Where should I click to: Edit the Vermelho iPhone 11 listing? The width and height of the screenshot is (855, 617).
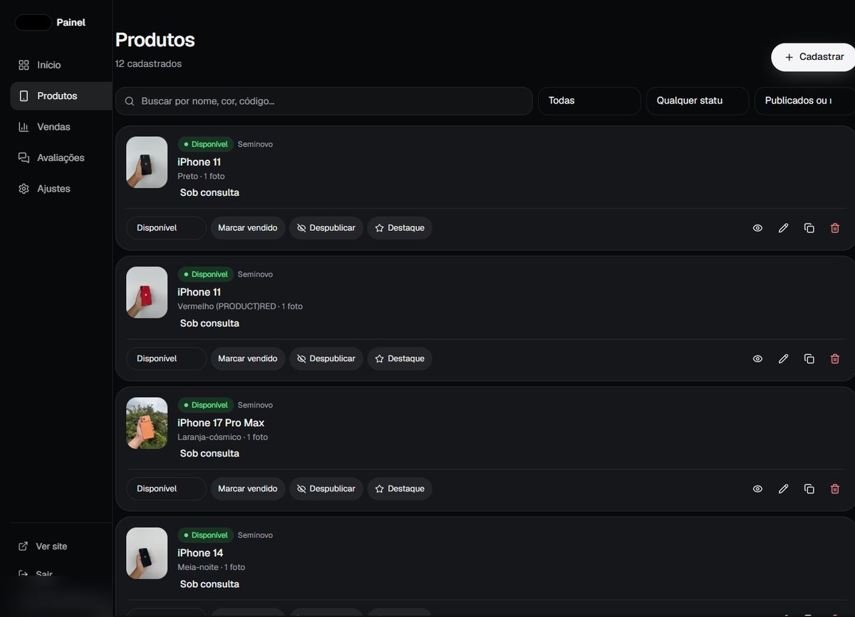784,358
